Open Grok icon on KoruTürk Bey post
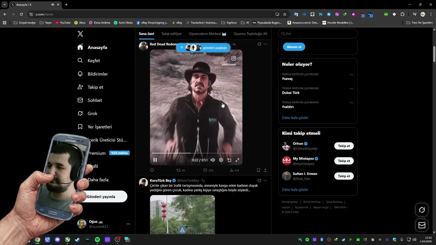 click(259, 180)
